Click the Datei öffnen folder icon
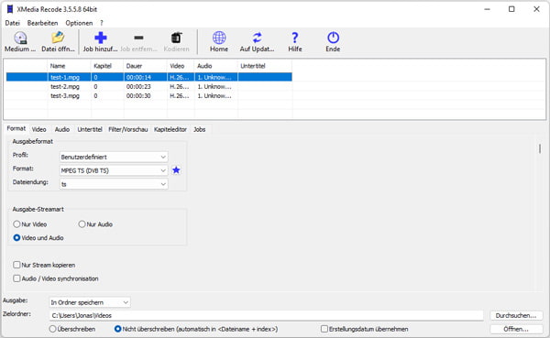Viewport: 550px width, 338px height. point(58,38)
